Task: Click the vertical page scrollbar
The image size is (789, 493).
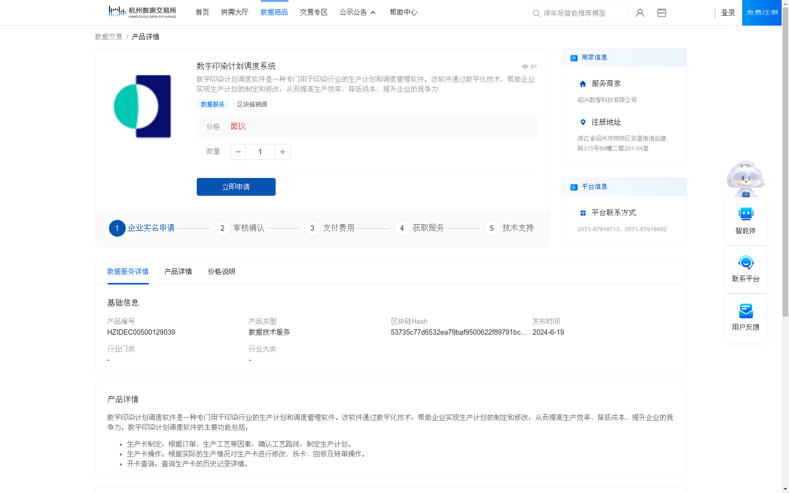Action: click(785, 163)
